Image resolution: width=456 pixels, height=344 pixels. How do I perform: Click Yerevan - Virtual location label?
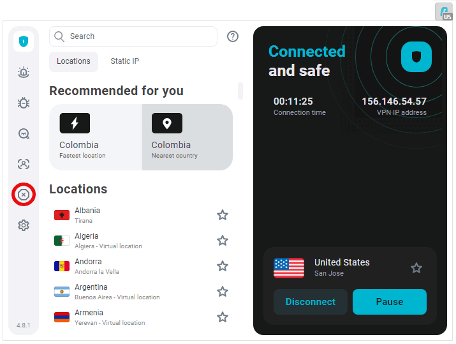[x=110, y=323]
